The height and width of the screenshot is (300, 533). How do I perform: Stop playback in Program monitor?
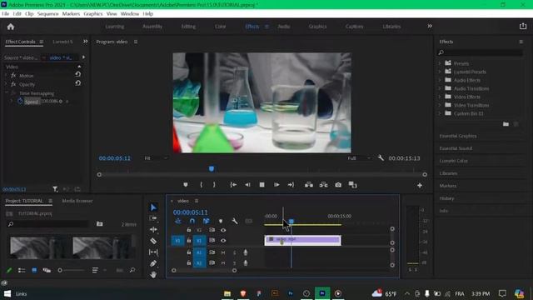[x=262, y=185]
